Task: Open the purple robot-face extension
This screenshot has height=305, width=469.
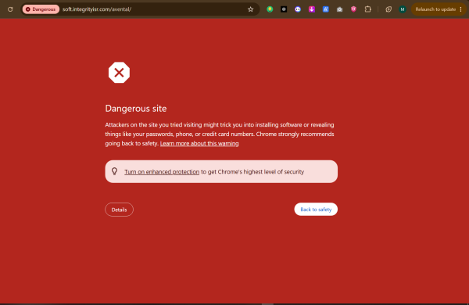Action: click(298, 9)
